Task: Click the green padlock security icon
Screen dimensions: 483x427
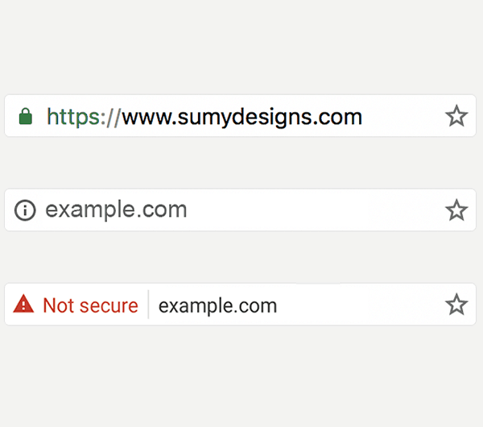Action: point(26,116)
